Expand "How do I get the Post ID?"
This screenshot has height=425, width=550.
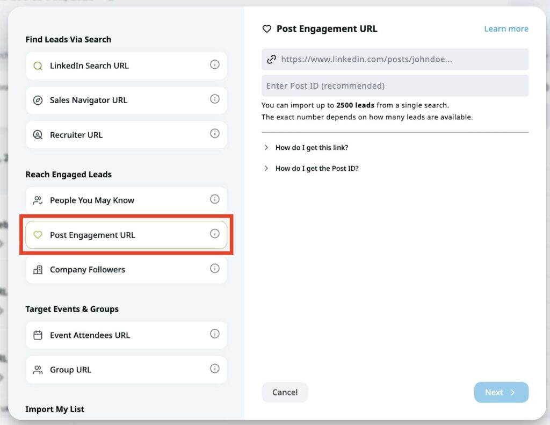pos(316,169)
